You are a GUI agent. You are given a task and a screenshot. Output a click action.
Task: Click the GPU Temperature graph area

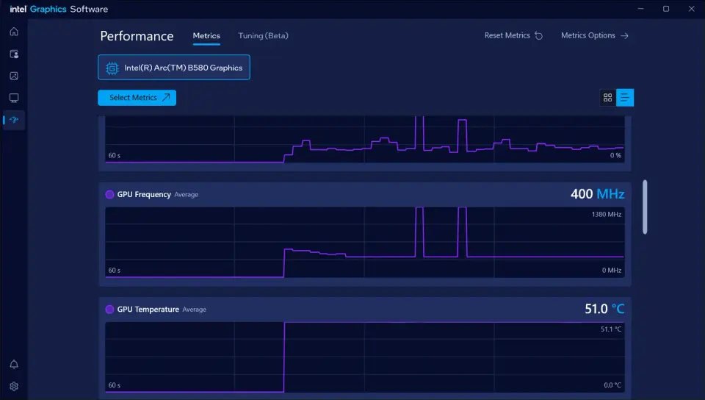click(365, 357)
